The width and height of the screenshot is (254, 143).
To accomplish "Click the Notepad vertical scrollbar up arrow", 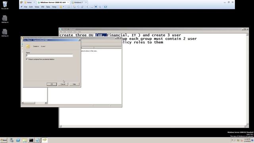I will (x=247, y=35).
